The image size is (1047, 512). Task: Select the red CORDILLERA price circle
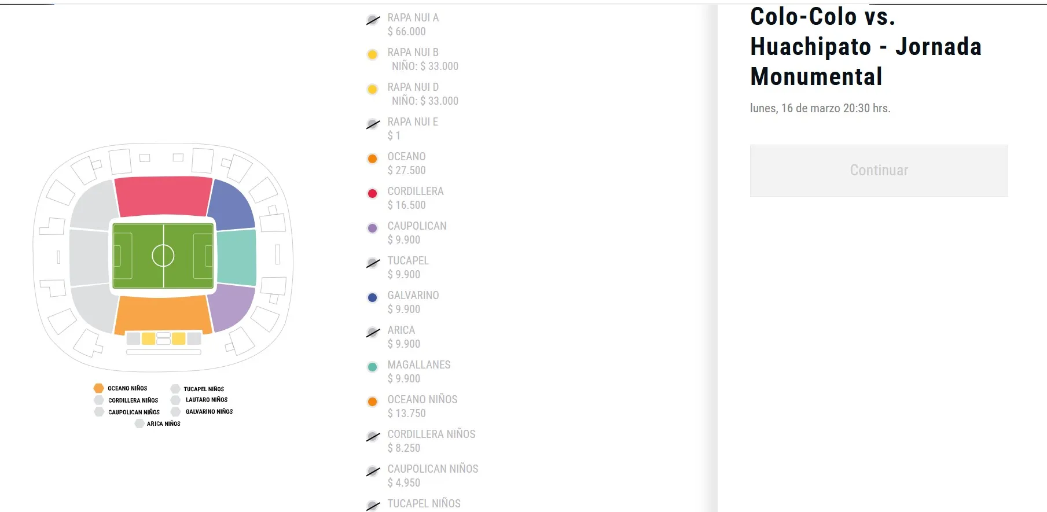[372, 193]
